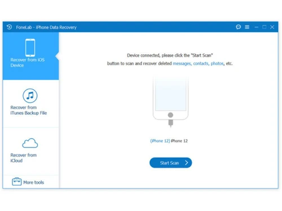Follow the contacts link
Image resolution: width=282 pixels, height=211 pixels.
click(x=201, y=64)
